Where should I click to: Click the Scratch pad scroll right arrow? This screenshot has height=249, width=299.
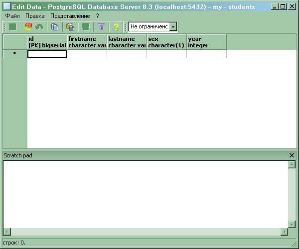(285, 232)
